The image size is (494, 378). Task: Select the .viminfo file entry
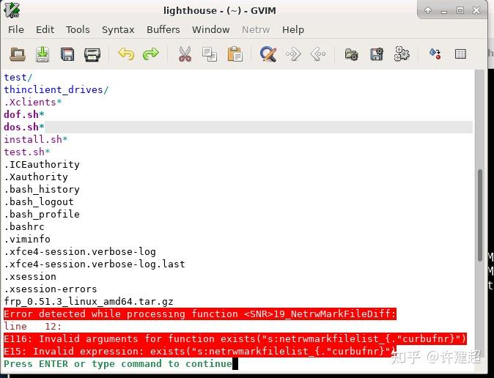coord(27,239)
